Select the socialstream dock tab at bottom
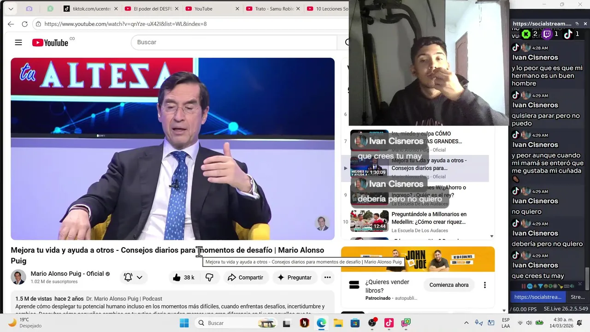 pyautogui.click(x=538, y=297)
